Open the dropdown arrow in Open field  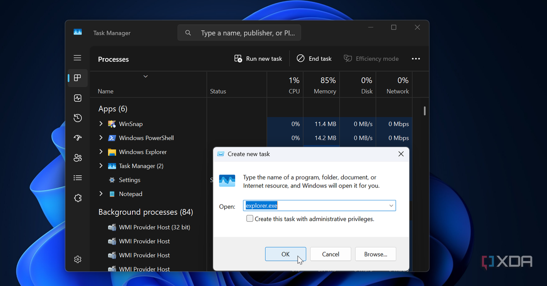(391, 206)
